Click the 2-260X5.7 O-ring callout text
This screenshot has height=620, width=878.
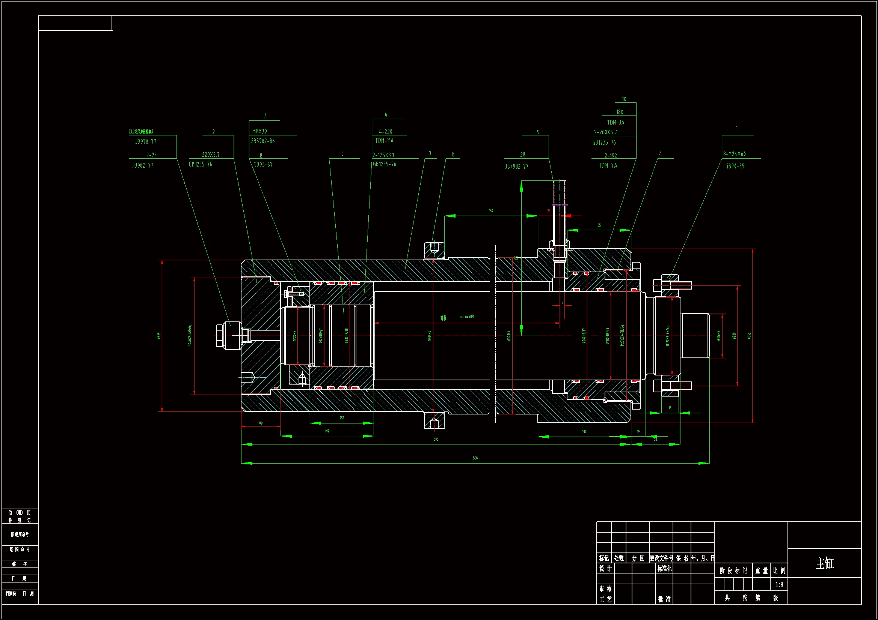pyautogui.click(x=605, y=132)
